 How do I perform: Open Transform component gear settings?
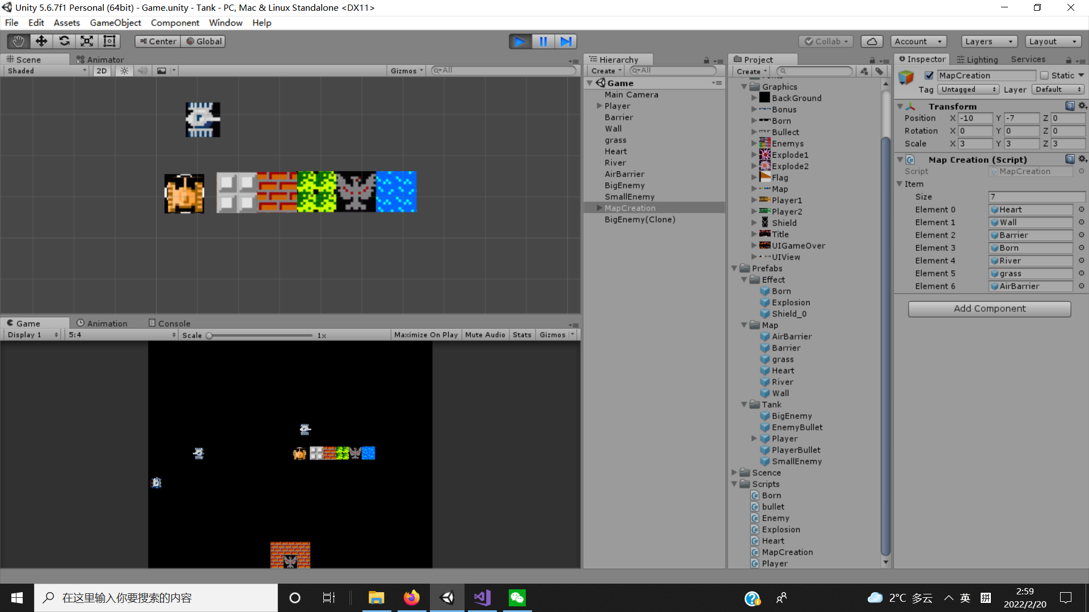point(1082,106)
